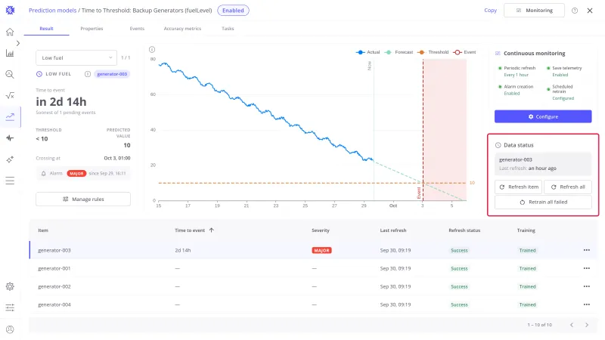Click the Monitoring button
The image size is (605, 340).
[534, 11]
